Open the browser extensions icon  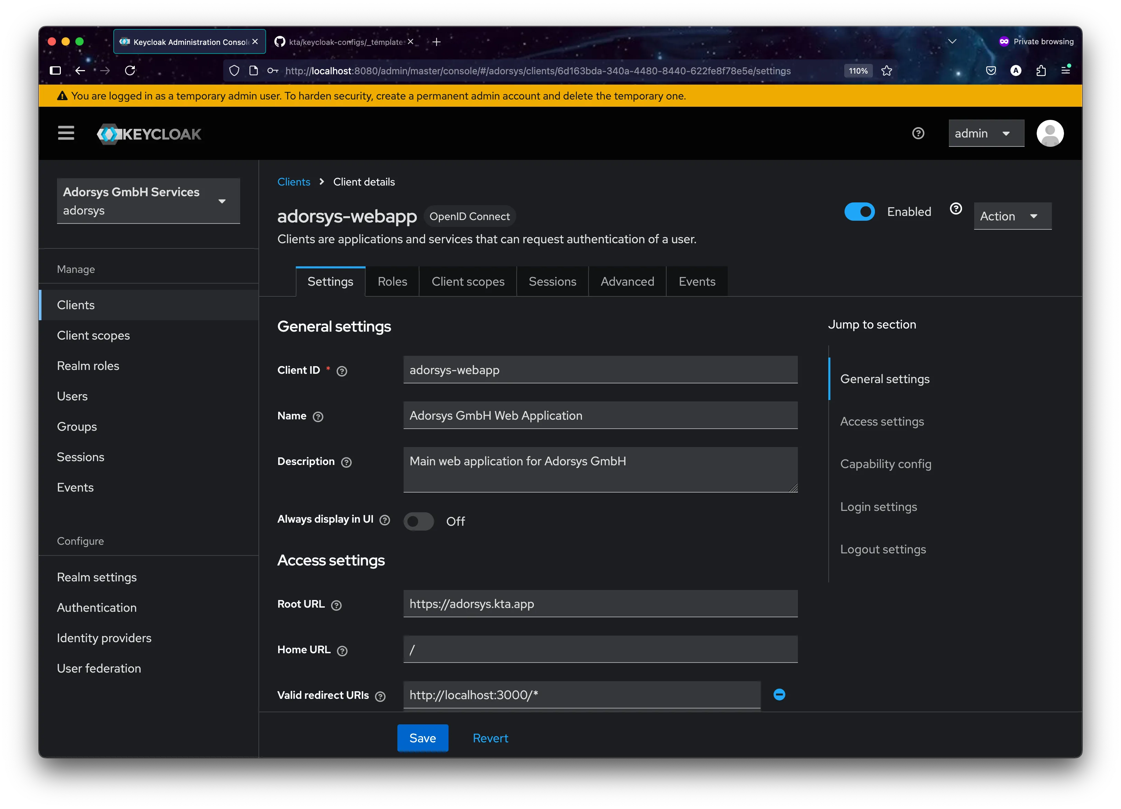click(x=1041, y=71)
